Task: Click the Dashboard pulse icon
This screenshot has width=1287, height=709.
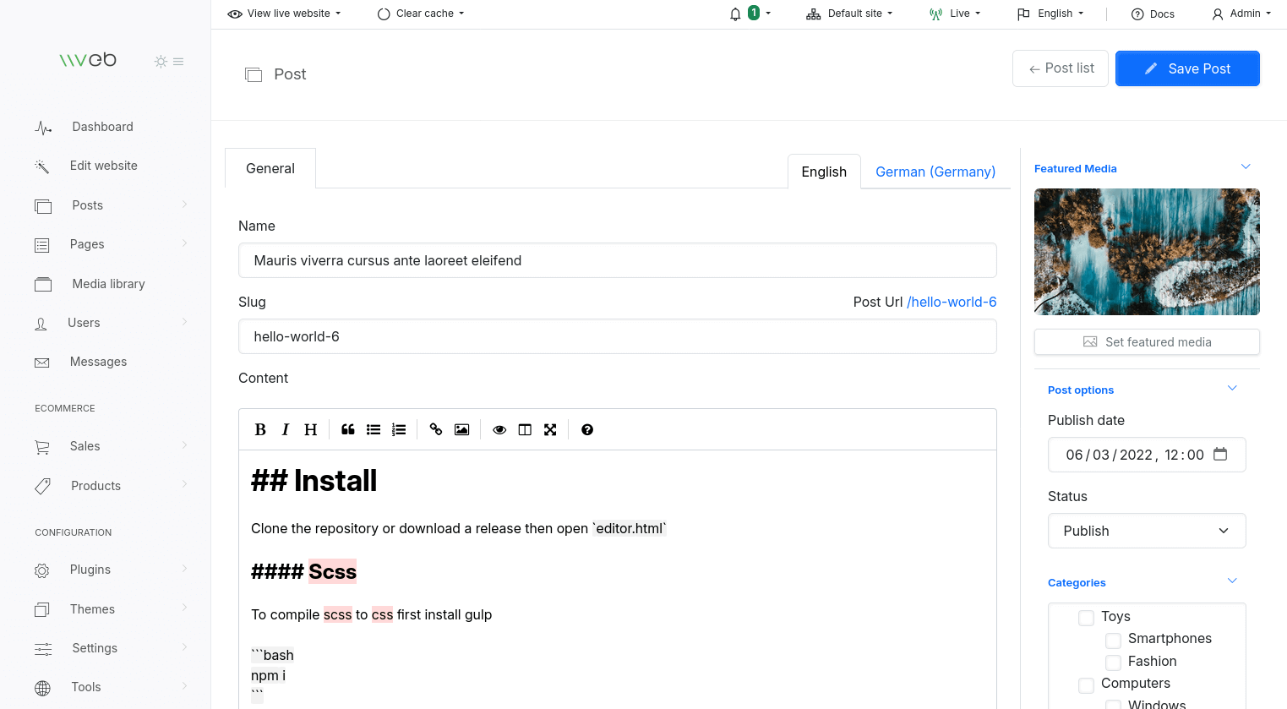Action: (43, 128)
